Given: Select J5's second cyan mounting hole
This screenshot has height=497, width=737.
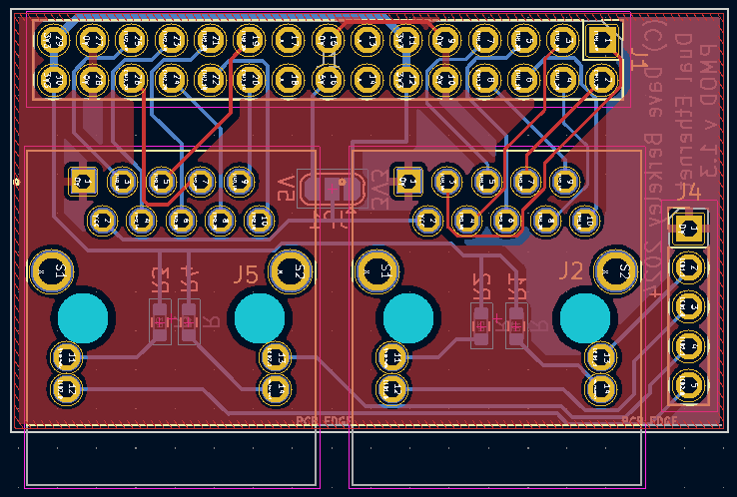Looking at the screenshot, I should click(x=260, y=318).
